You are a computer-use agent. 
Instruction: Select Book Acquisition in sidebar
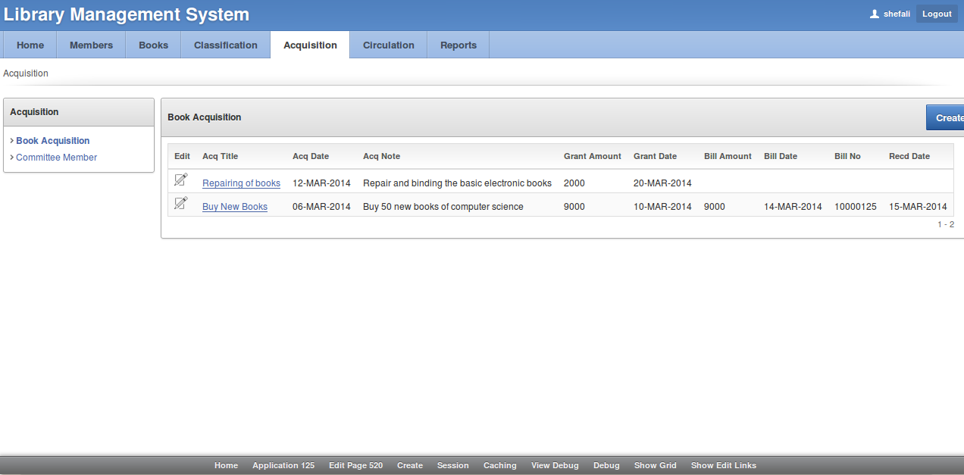coord(52,141)
